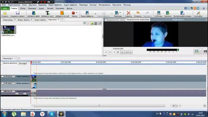Open the Файл menu in the menu bar
The image size is (208, 117).
[4, 5]
